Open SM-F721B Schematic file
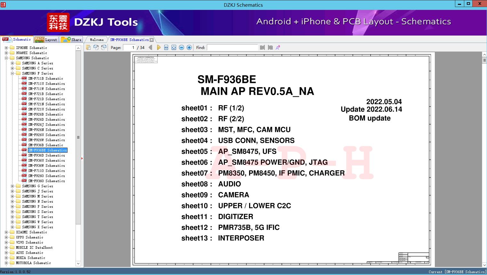Screen dimensions: 487x275 (45, 94)
